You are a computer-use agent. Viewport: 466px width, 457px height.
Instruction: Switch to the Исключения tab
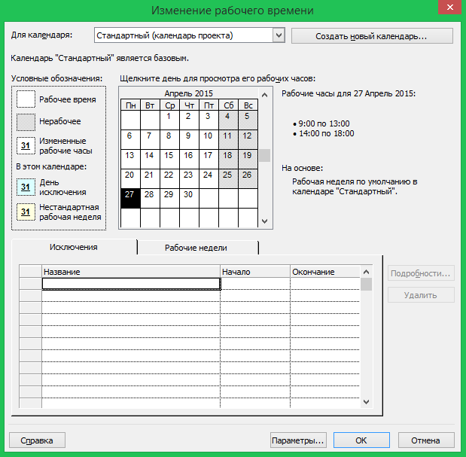tap(73, 248)
